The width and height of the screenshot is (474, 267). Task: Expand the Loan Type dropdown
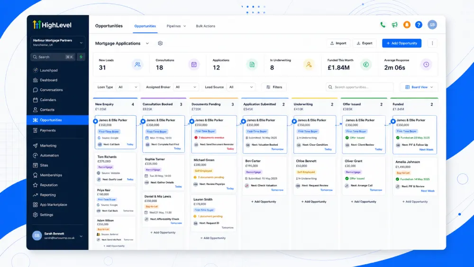point(128,87)
